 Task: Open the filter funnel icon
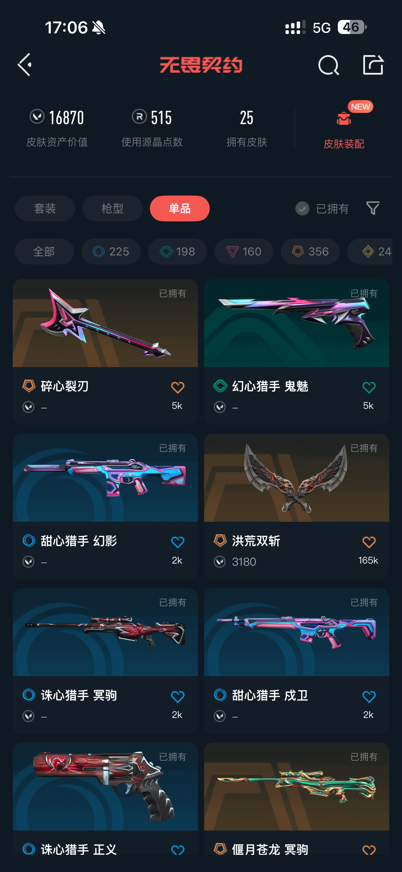coord(373,208)
